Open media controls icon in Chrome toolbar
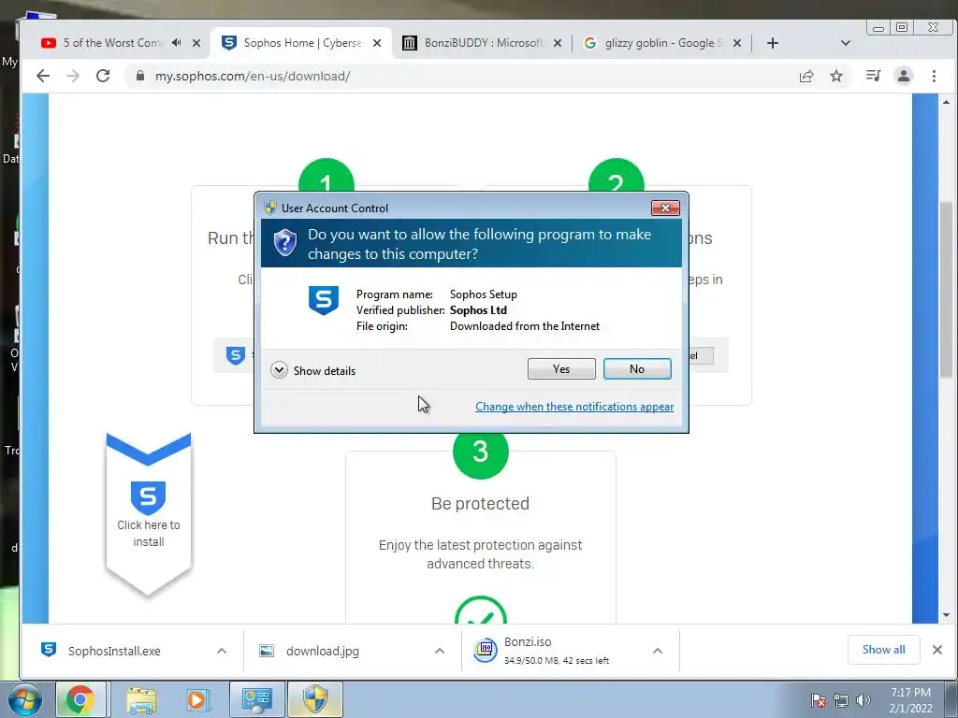 click(873, 76)
